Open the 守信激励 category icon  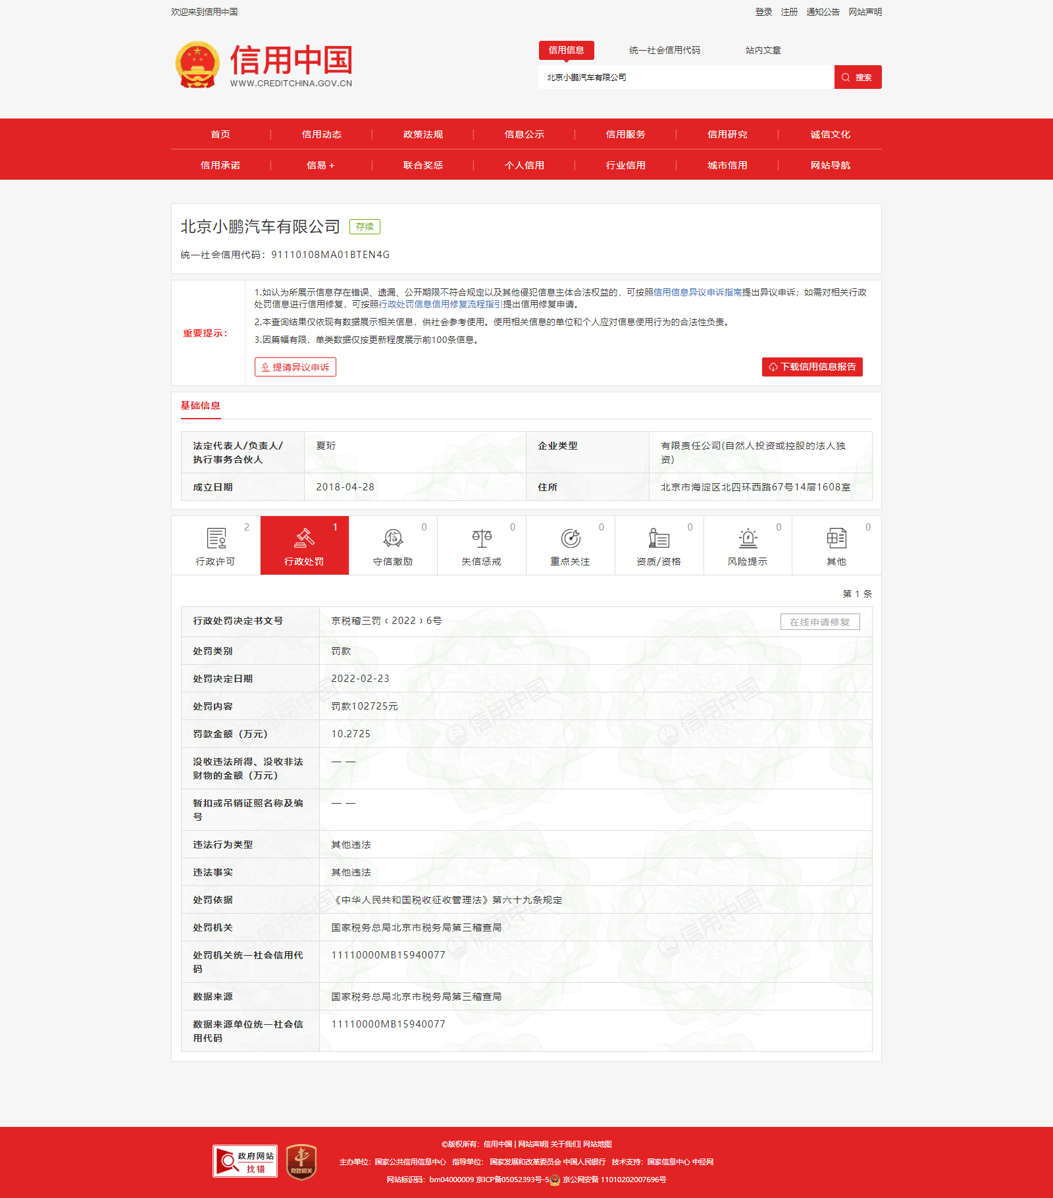(393, 538)
